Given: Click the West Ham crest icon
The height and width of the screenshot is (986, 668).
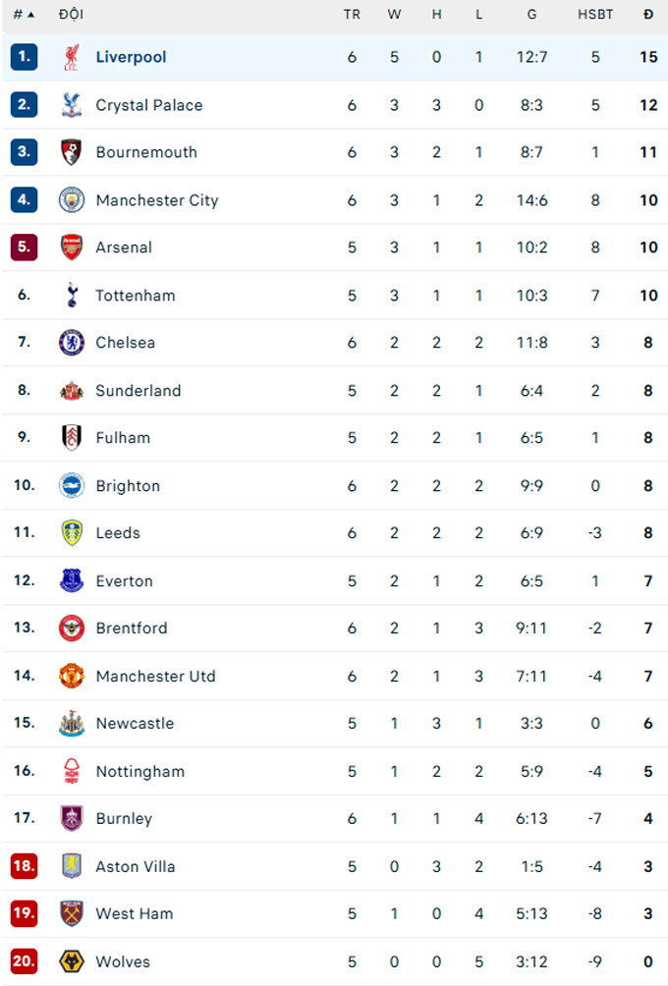Looking at the screenshot, I should coord(71,913).
